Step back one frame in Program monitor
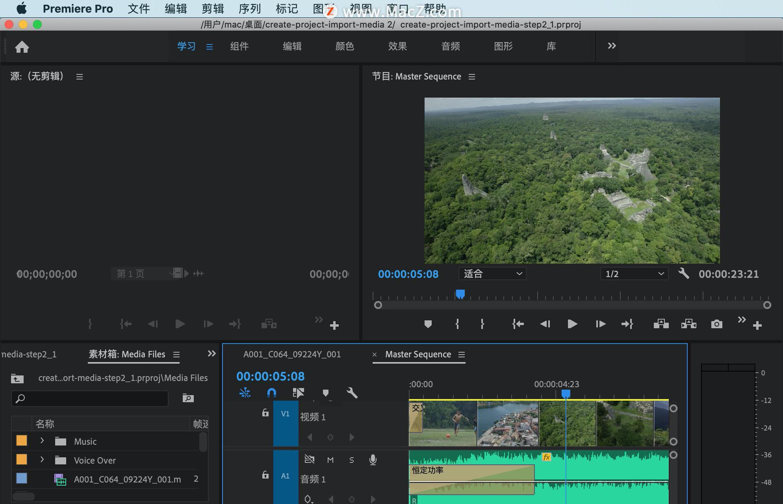 545,324
